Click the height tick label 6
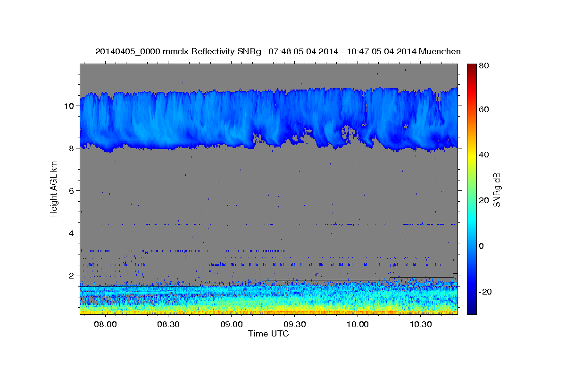The height and width of the screenshot is (377, 566). click(x=72, y=190)
